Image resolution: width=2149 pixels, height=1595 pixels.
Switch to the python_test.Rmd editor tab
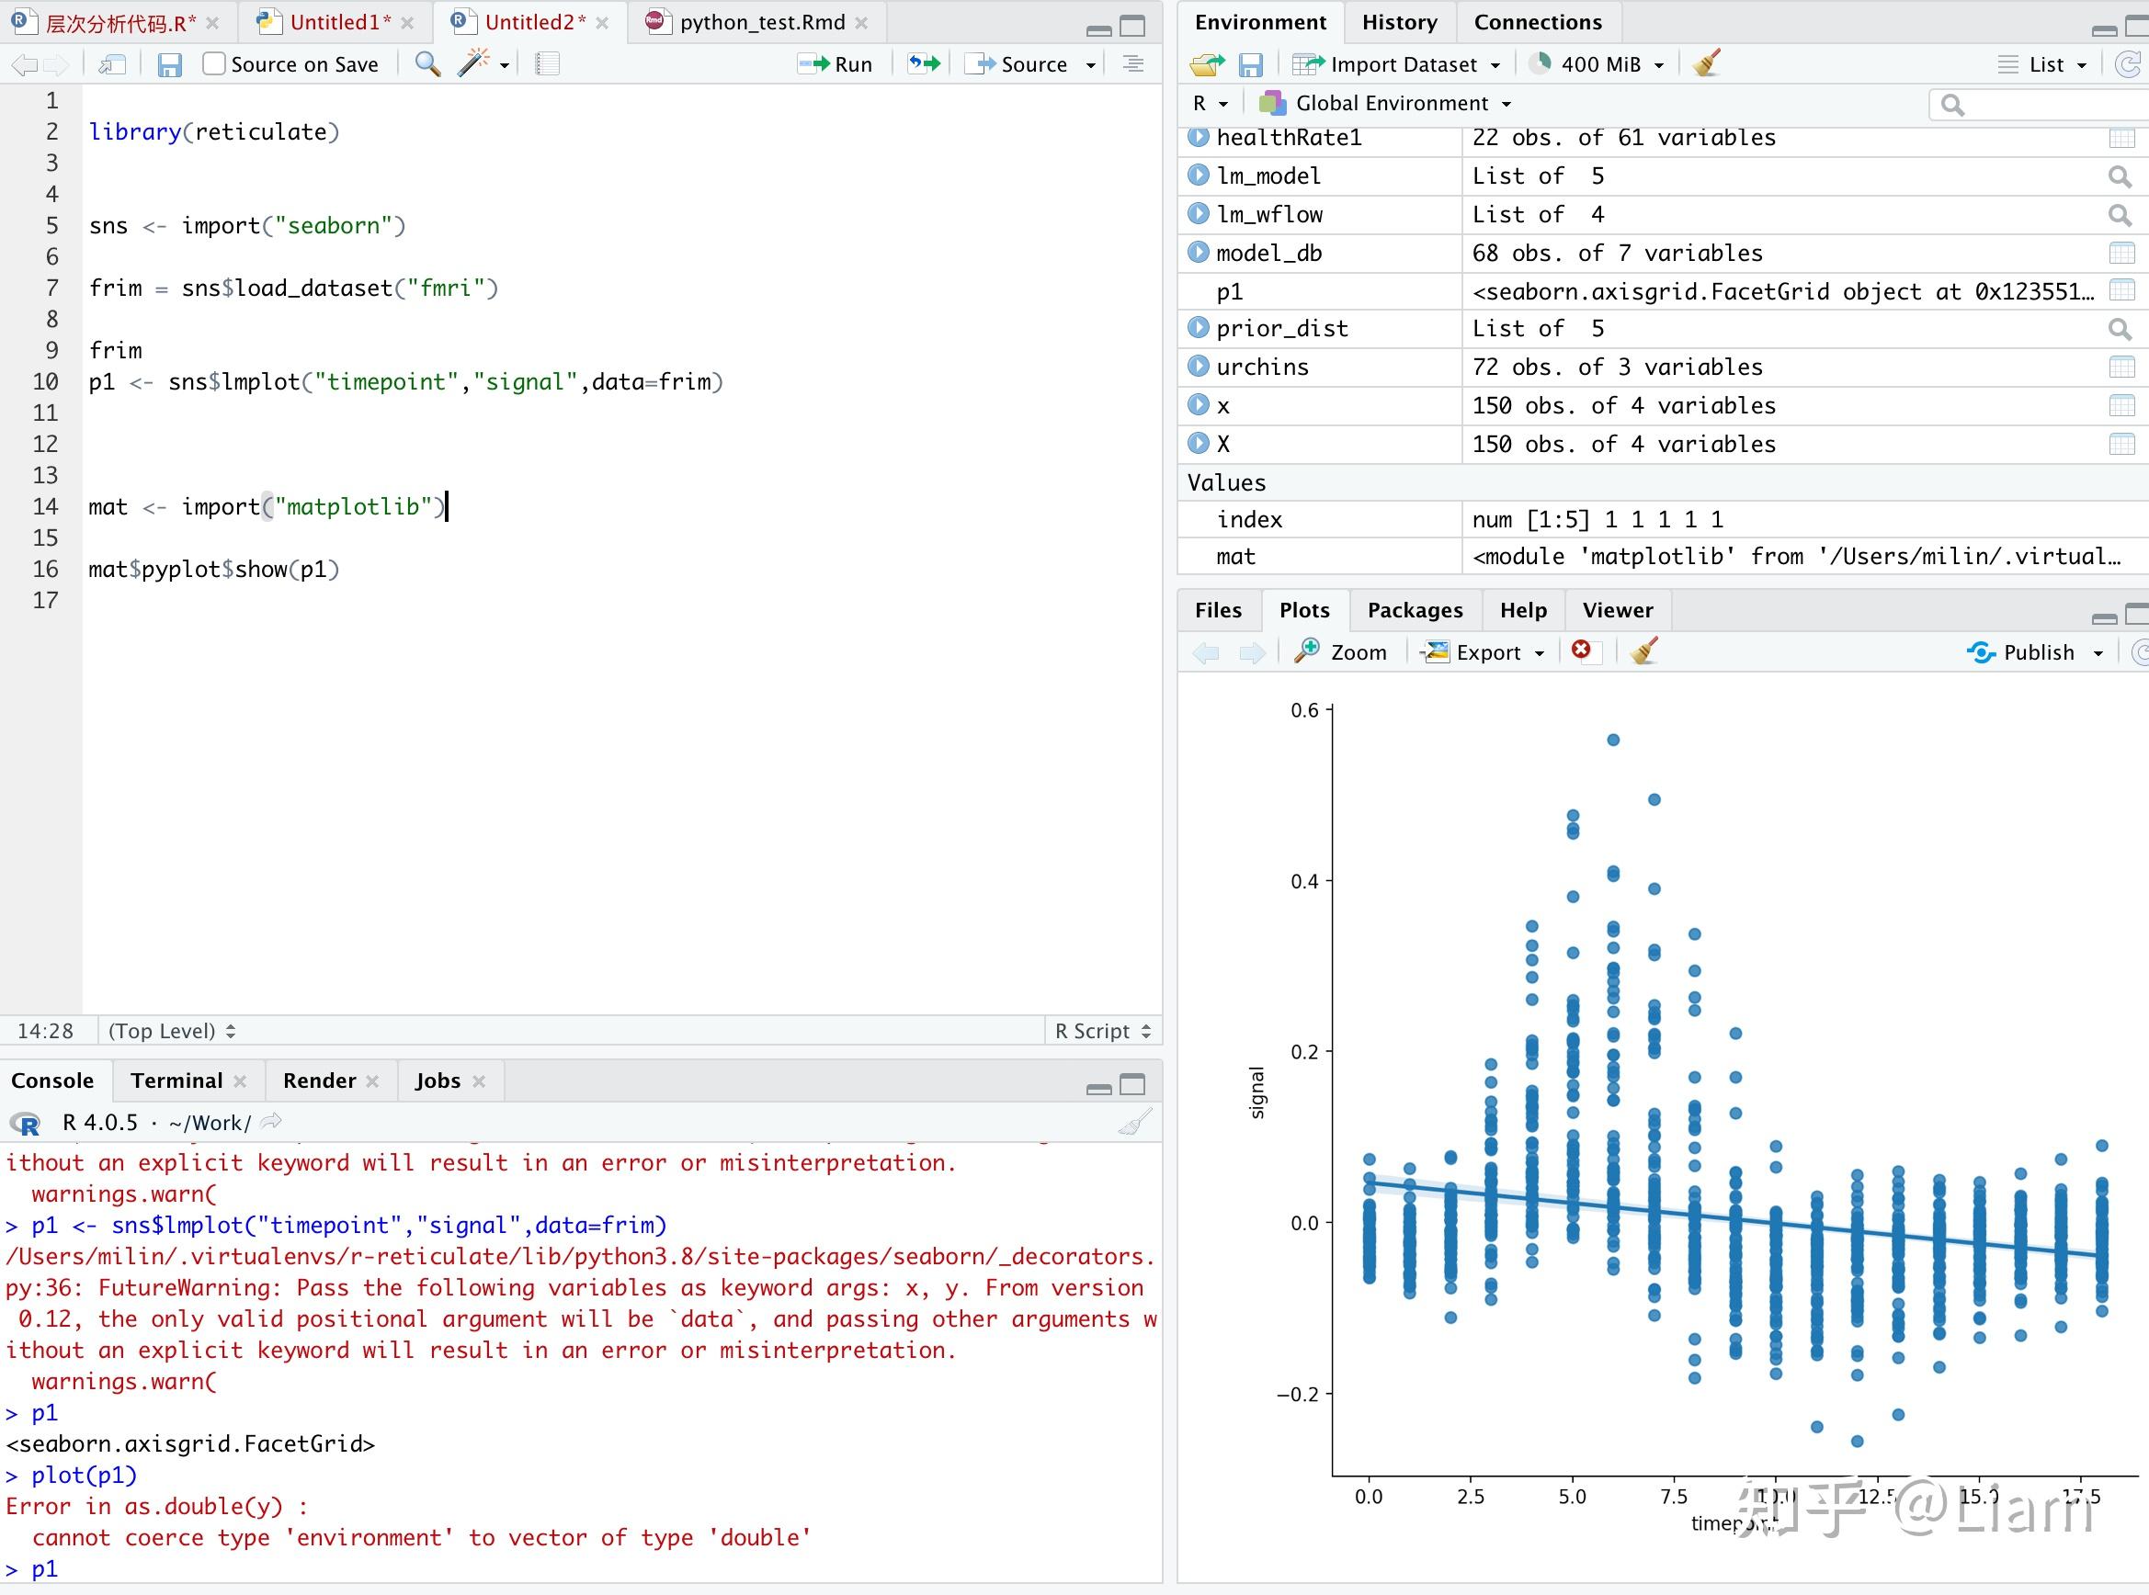[x=760, y=22]
